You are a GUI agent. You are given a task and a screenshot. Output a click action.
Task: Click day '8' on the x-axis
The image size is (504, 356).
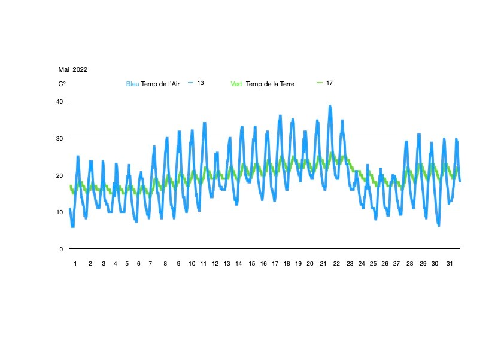(x=165, y=263)
